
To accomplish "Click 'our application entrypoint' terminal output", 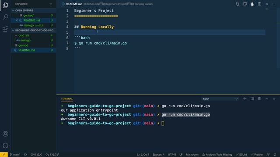I will pos(89,110).
